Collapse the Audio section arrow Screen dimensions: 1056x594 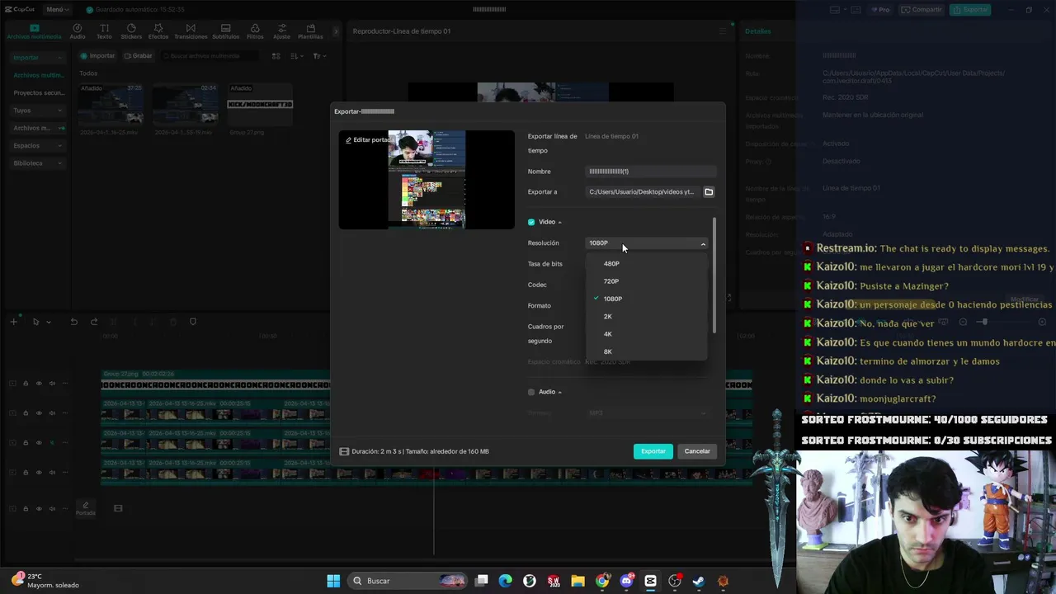point(559,393)
